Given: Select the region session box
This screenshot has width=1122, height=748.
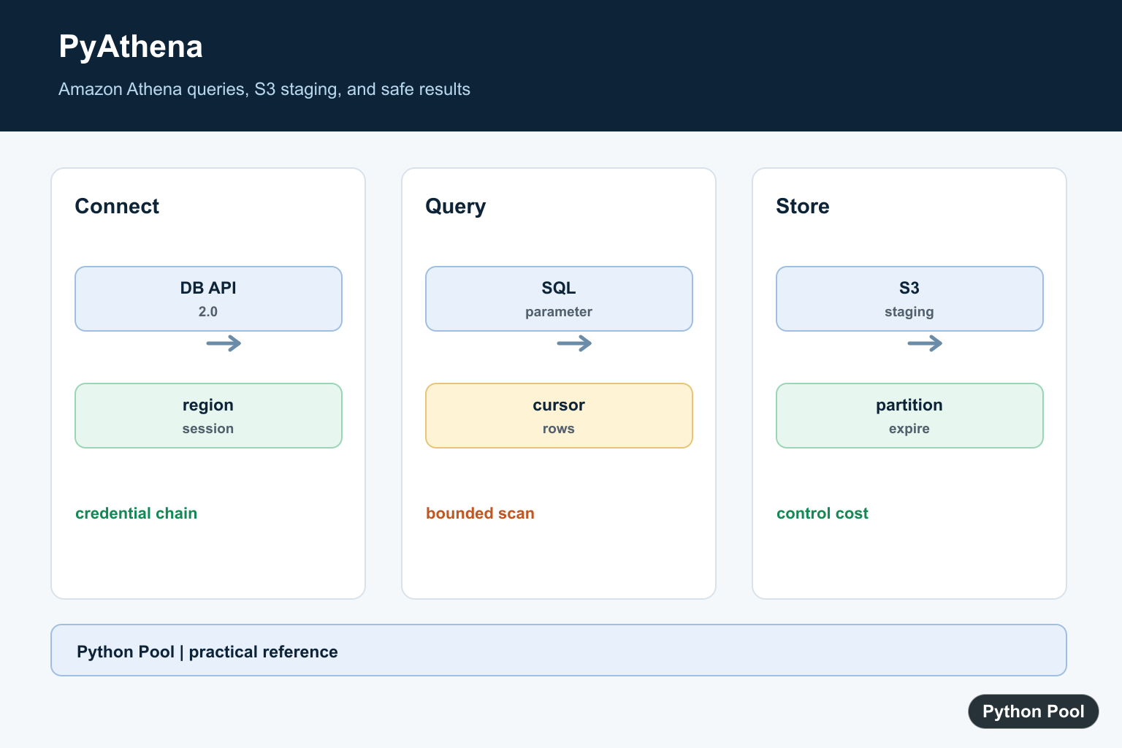Looking at the screenshot, I should pyautogui.click(x=208, y=416).
